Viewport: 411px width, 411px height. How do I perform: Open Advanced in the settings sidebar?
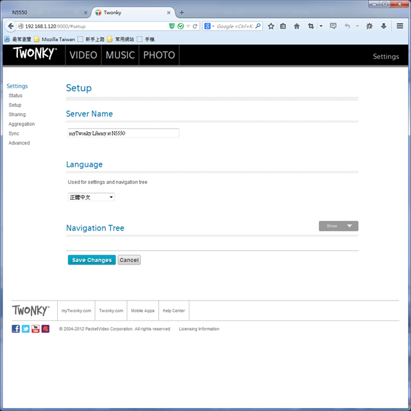pyautogui.click(x=19, y=143)
